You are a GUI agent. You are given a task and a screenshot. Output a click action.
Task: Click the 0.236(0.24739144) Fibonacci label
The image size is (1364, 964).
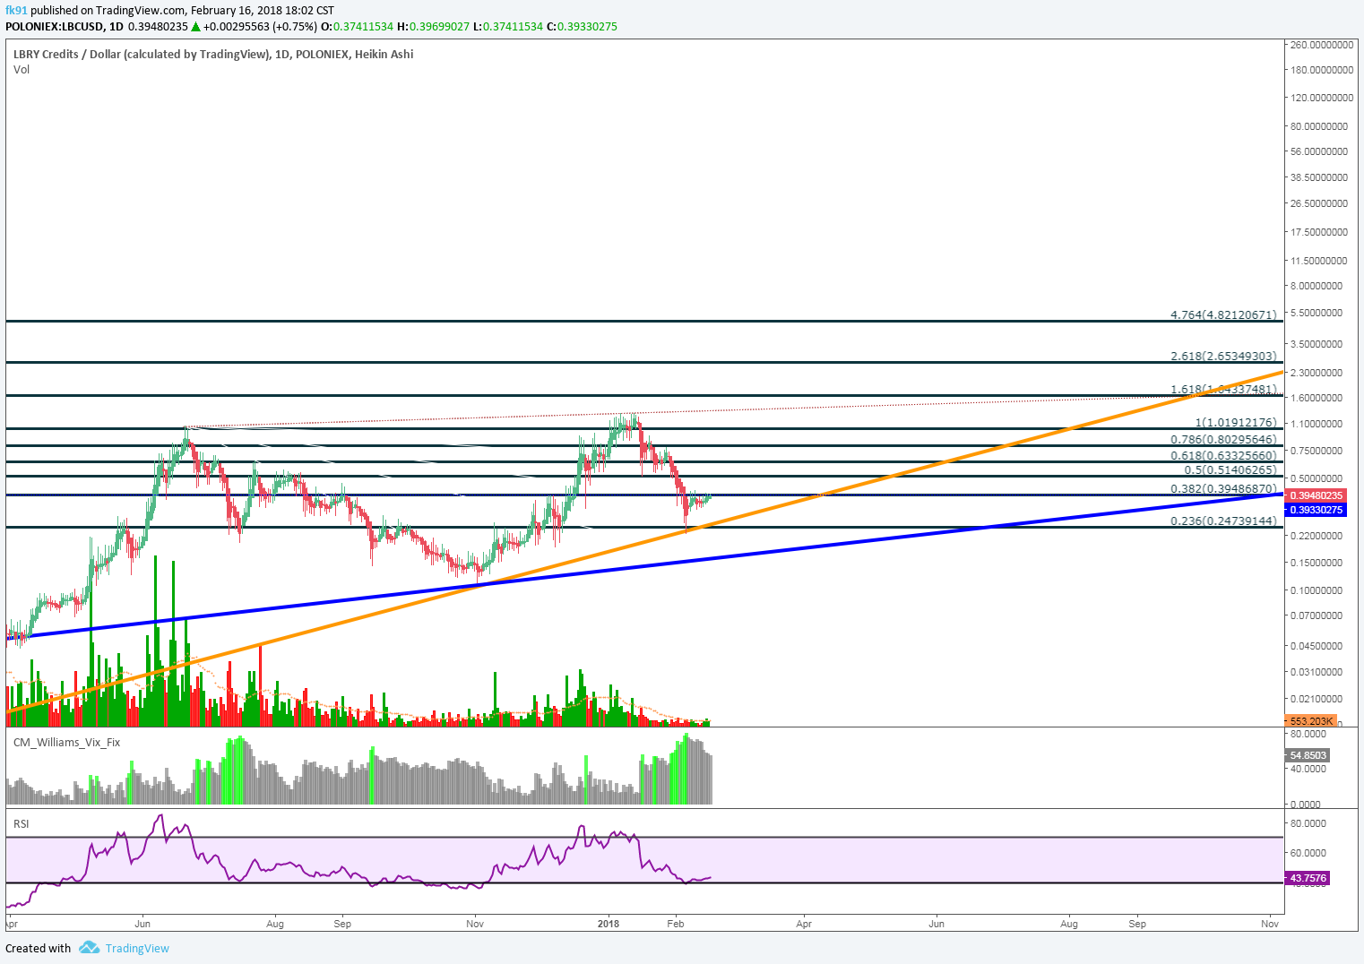point(1223,520)
